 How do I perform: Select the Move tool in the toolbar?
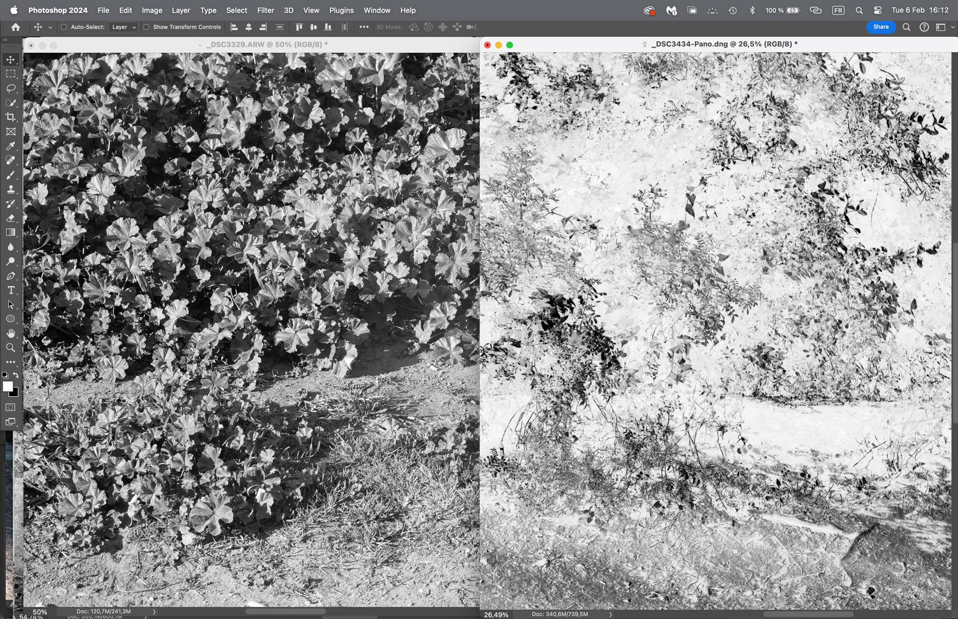(11, 59)
